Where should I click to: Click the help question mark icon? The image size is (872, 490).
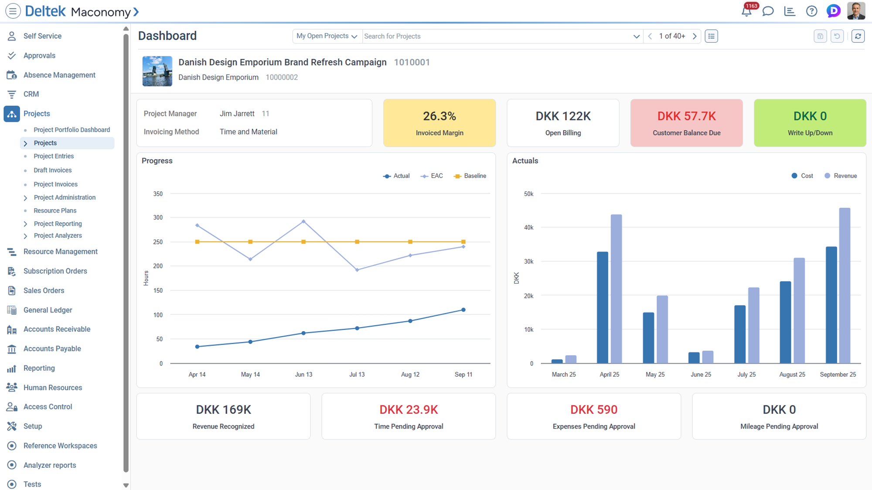point(811,11)
